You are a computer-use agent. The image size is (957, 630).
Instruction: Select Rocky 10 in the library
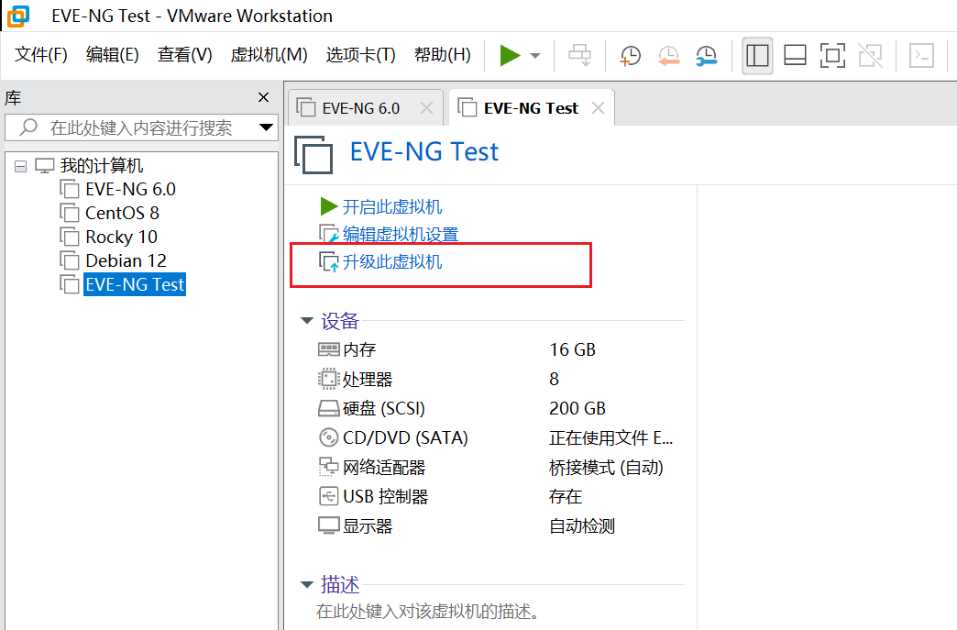click(x=121, y=237)
